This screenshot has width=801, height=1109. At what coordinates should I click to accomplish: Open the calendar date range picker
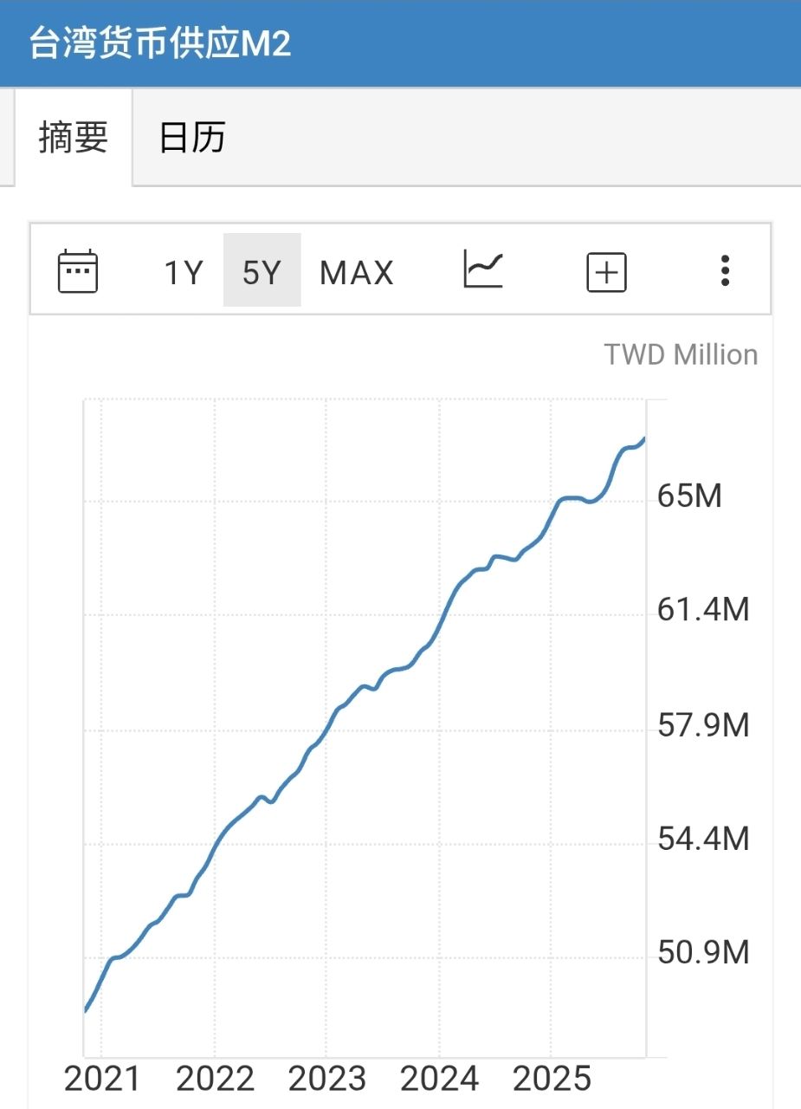point(78,271)
